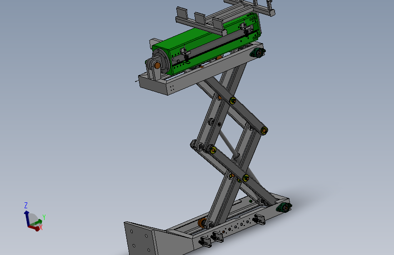The image size is (394, 255).
Task: Select the thin diagonal strut rod between scissor arms
Action: pyautogui.click(x=228, y=143)
